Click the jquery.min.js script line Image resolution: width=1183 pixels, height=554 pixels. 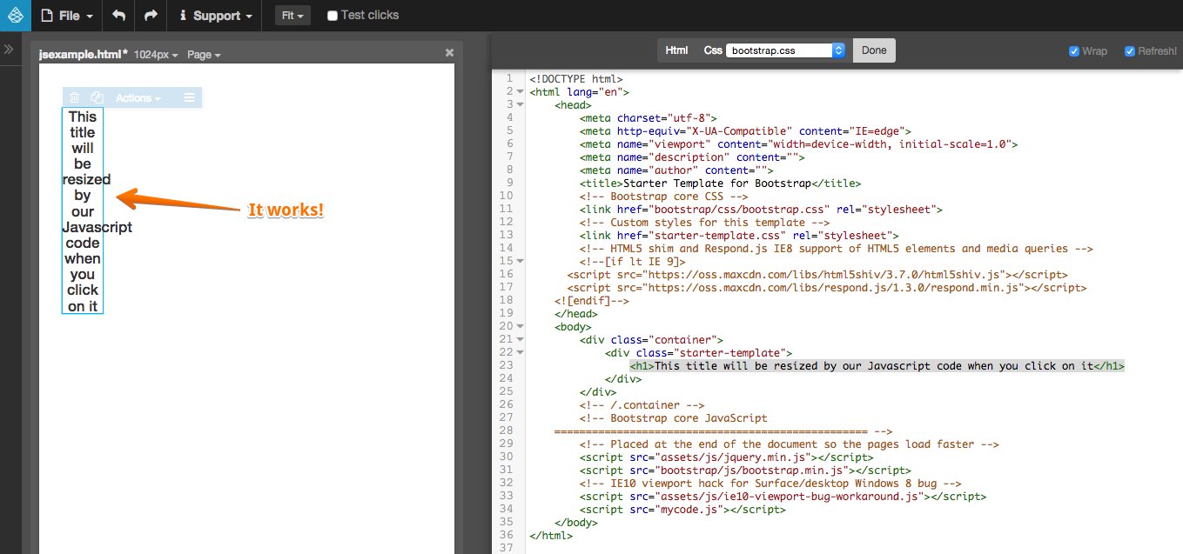[x=726, y=457]
